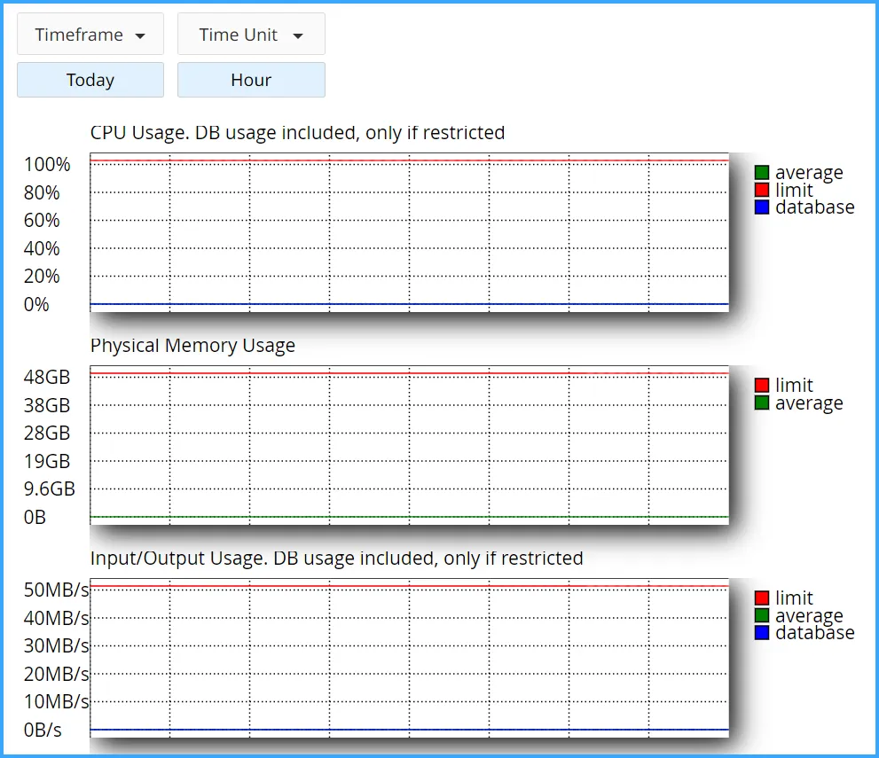Click the 50MB/s label on I/O axis

56,590
